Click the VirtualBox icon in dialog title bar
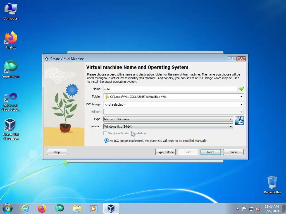This screenshot has width=286, height=214. 47,59
